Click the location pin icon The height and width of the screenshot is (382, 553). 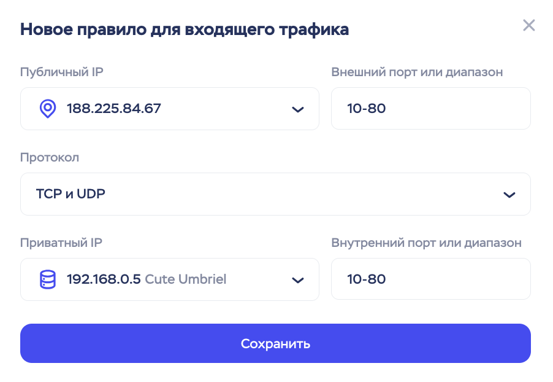(x=47, y=109)
